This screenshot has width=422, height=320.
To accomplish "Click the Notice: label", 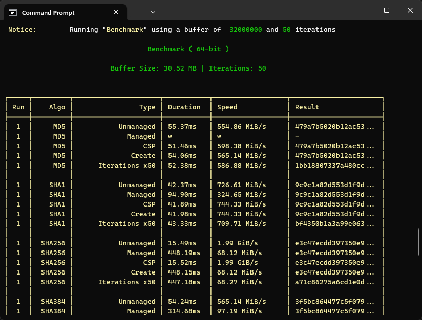I will pos(23,30).
